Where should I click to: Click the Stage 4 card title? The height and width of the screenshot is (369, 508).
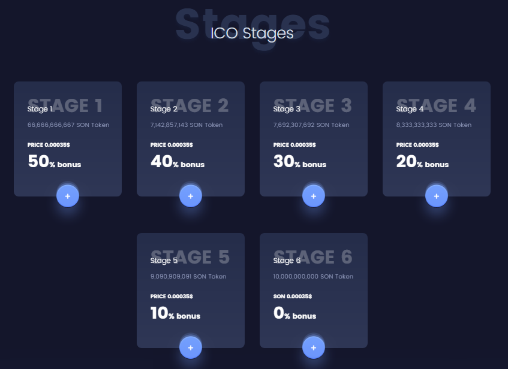[410, 109]
